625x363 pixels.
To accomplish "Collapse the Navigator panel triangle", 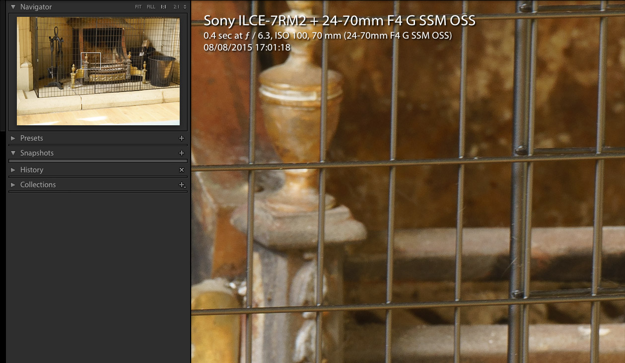I will [13, 7].
